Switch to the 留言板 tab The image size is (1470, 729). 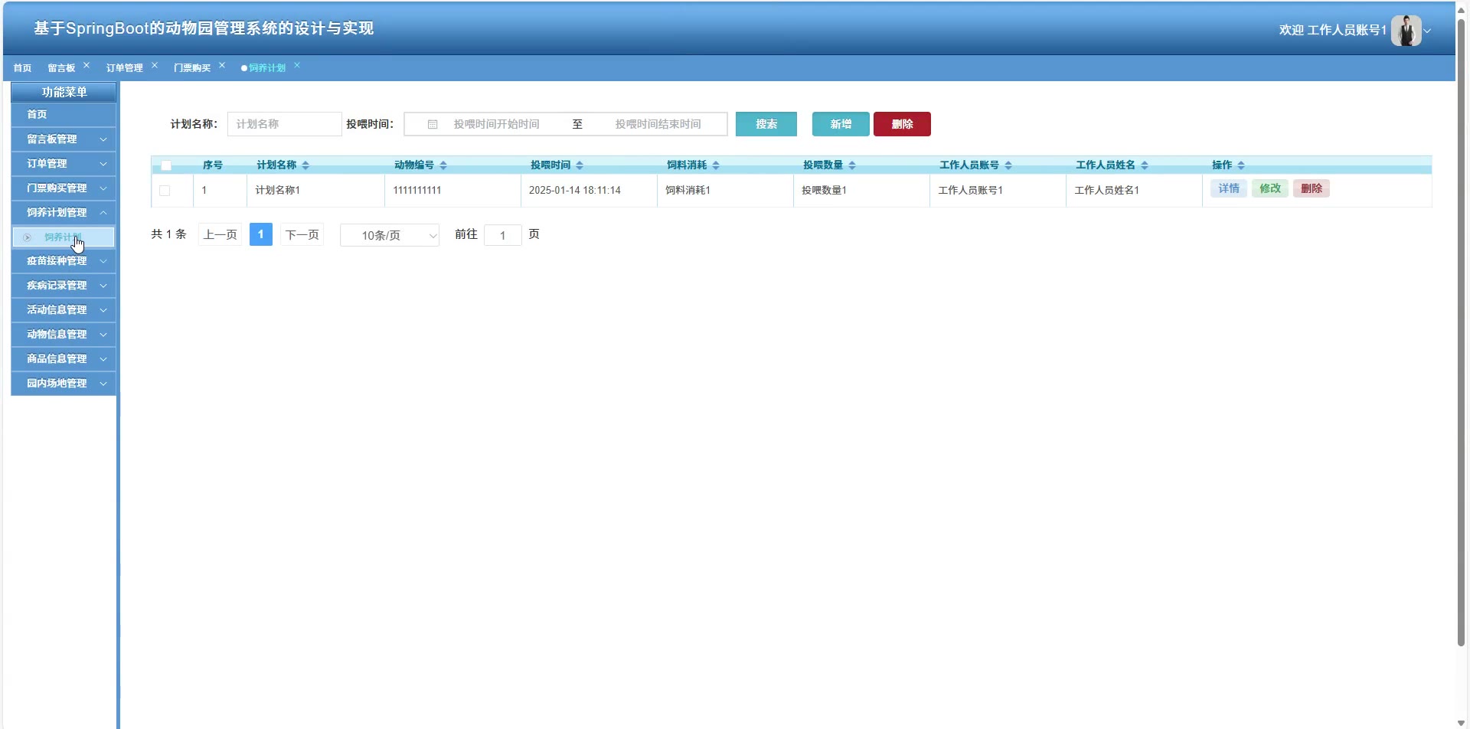[x=61, y=68]
